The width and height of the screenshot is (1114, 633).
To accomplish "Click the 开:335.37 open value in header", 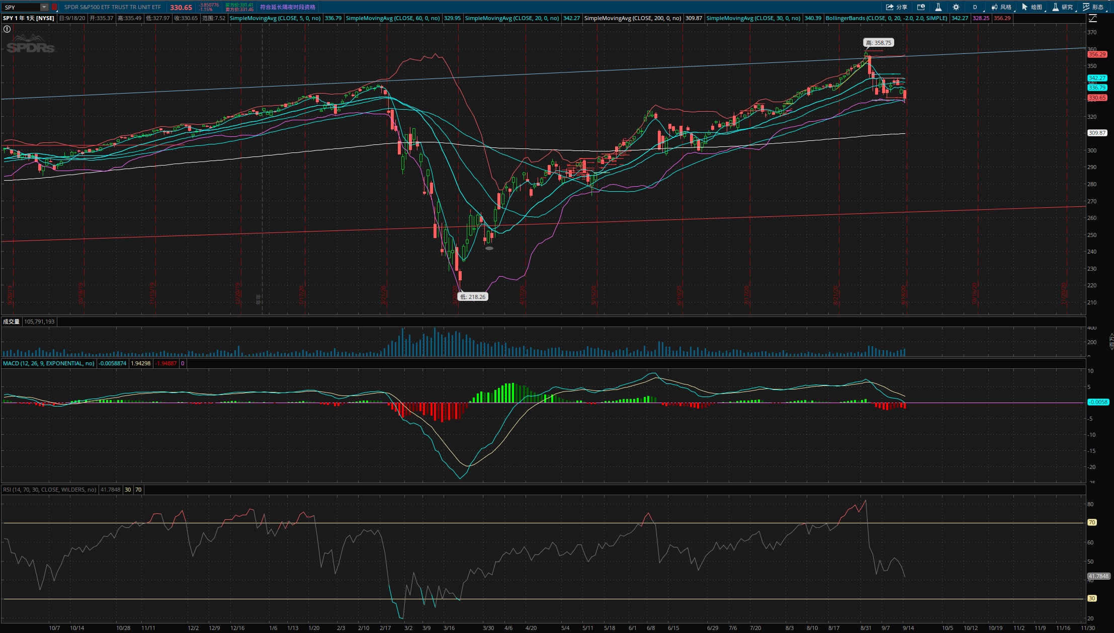I will [x=102, y=18].
